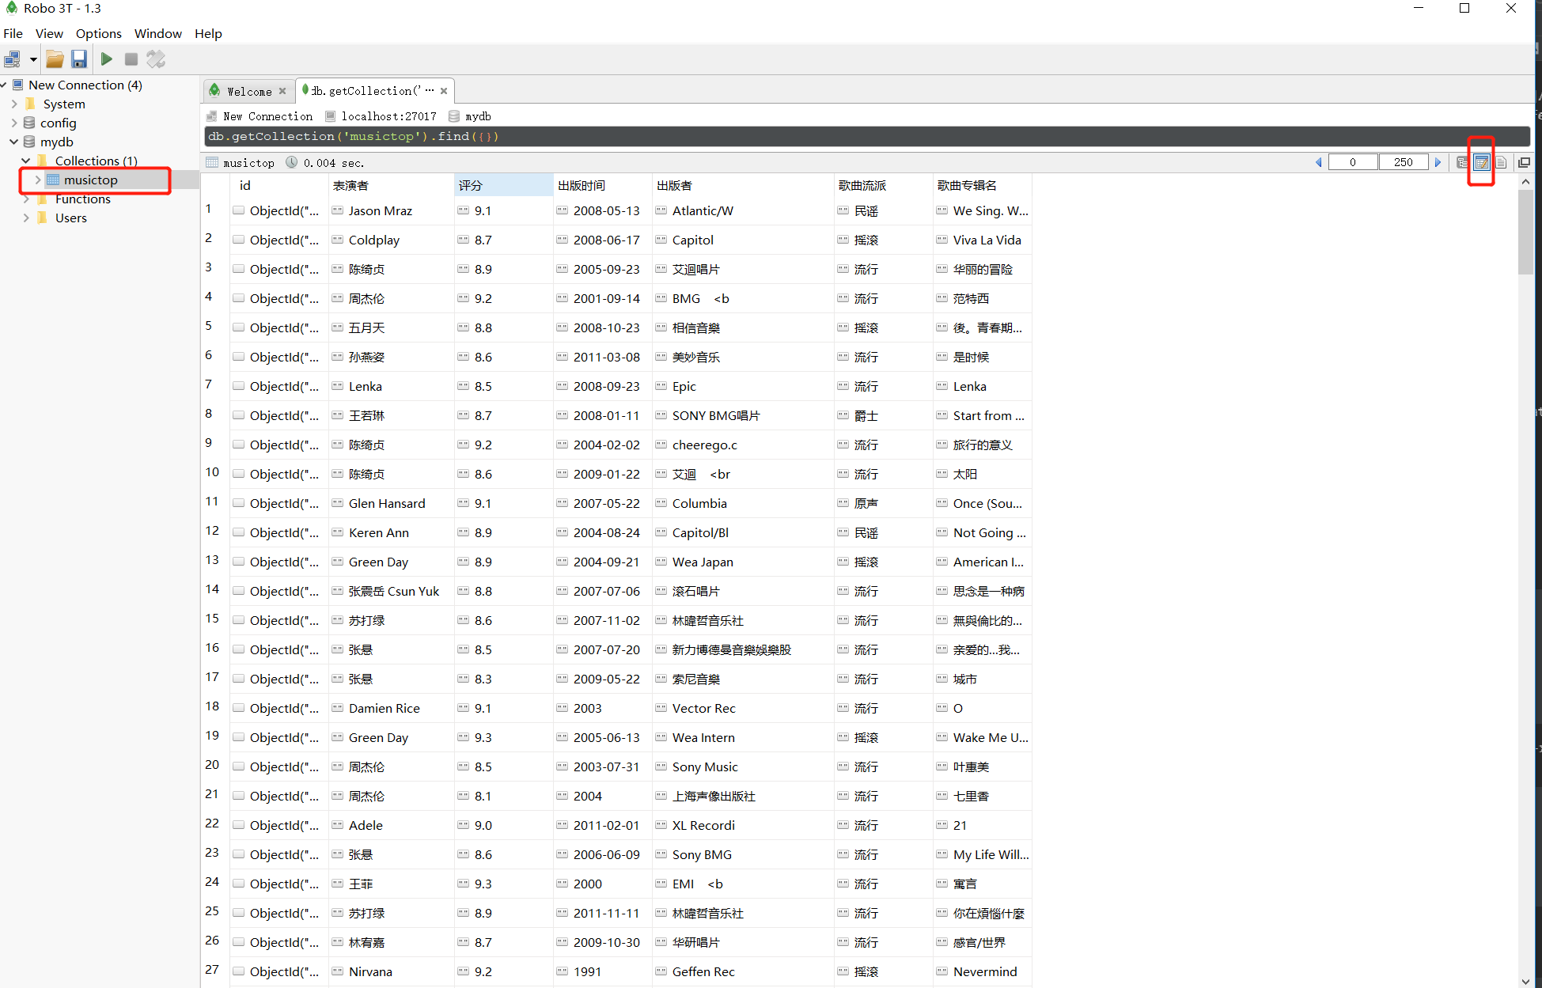This screenshot has width=1542, height=988.
Task: Select the 2011-03-08 date cell
Action: [603, 357]
